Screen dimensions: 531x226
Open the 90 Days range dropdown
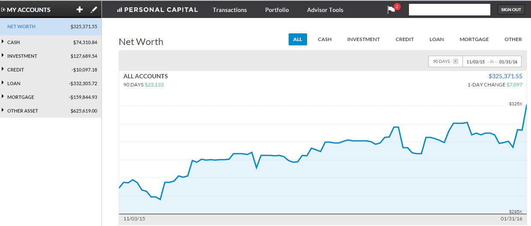[x=445, y=62]
